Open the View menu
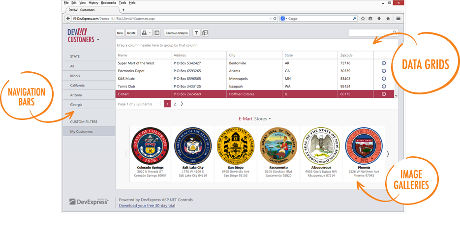 click(83, 2)
